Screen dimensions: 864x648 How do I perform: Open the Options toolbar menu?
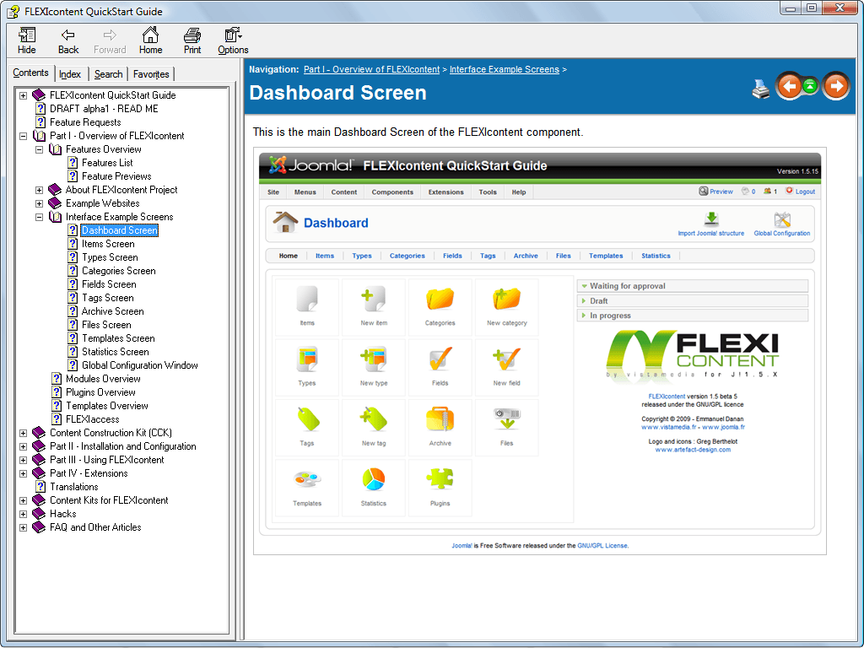(233, 40)
